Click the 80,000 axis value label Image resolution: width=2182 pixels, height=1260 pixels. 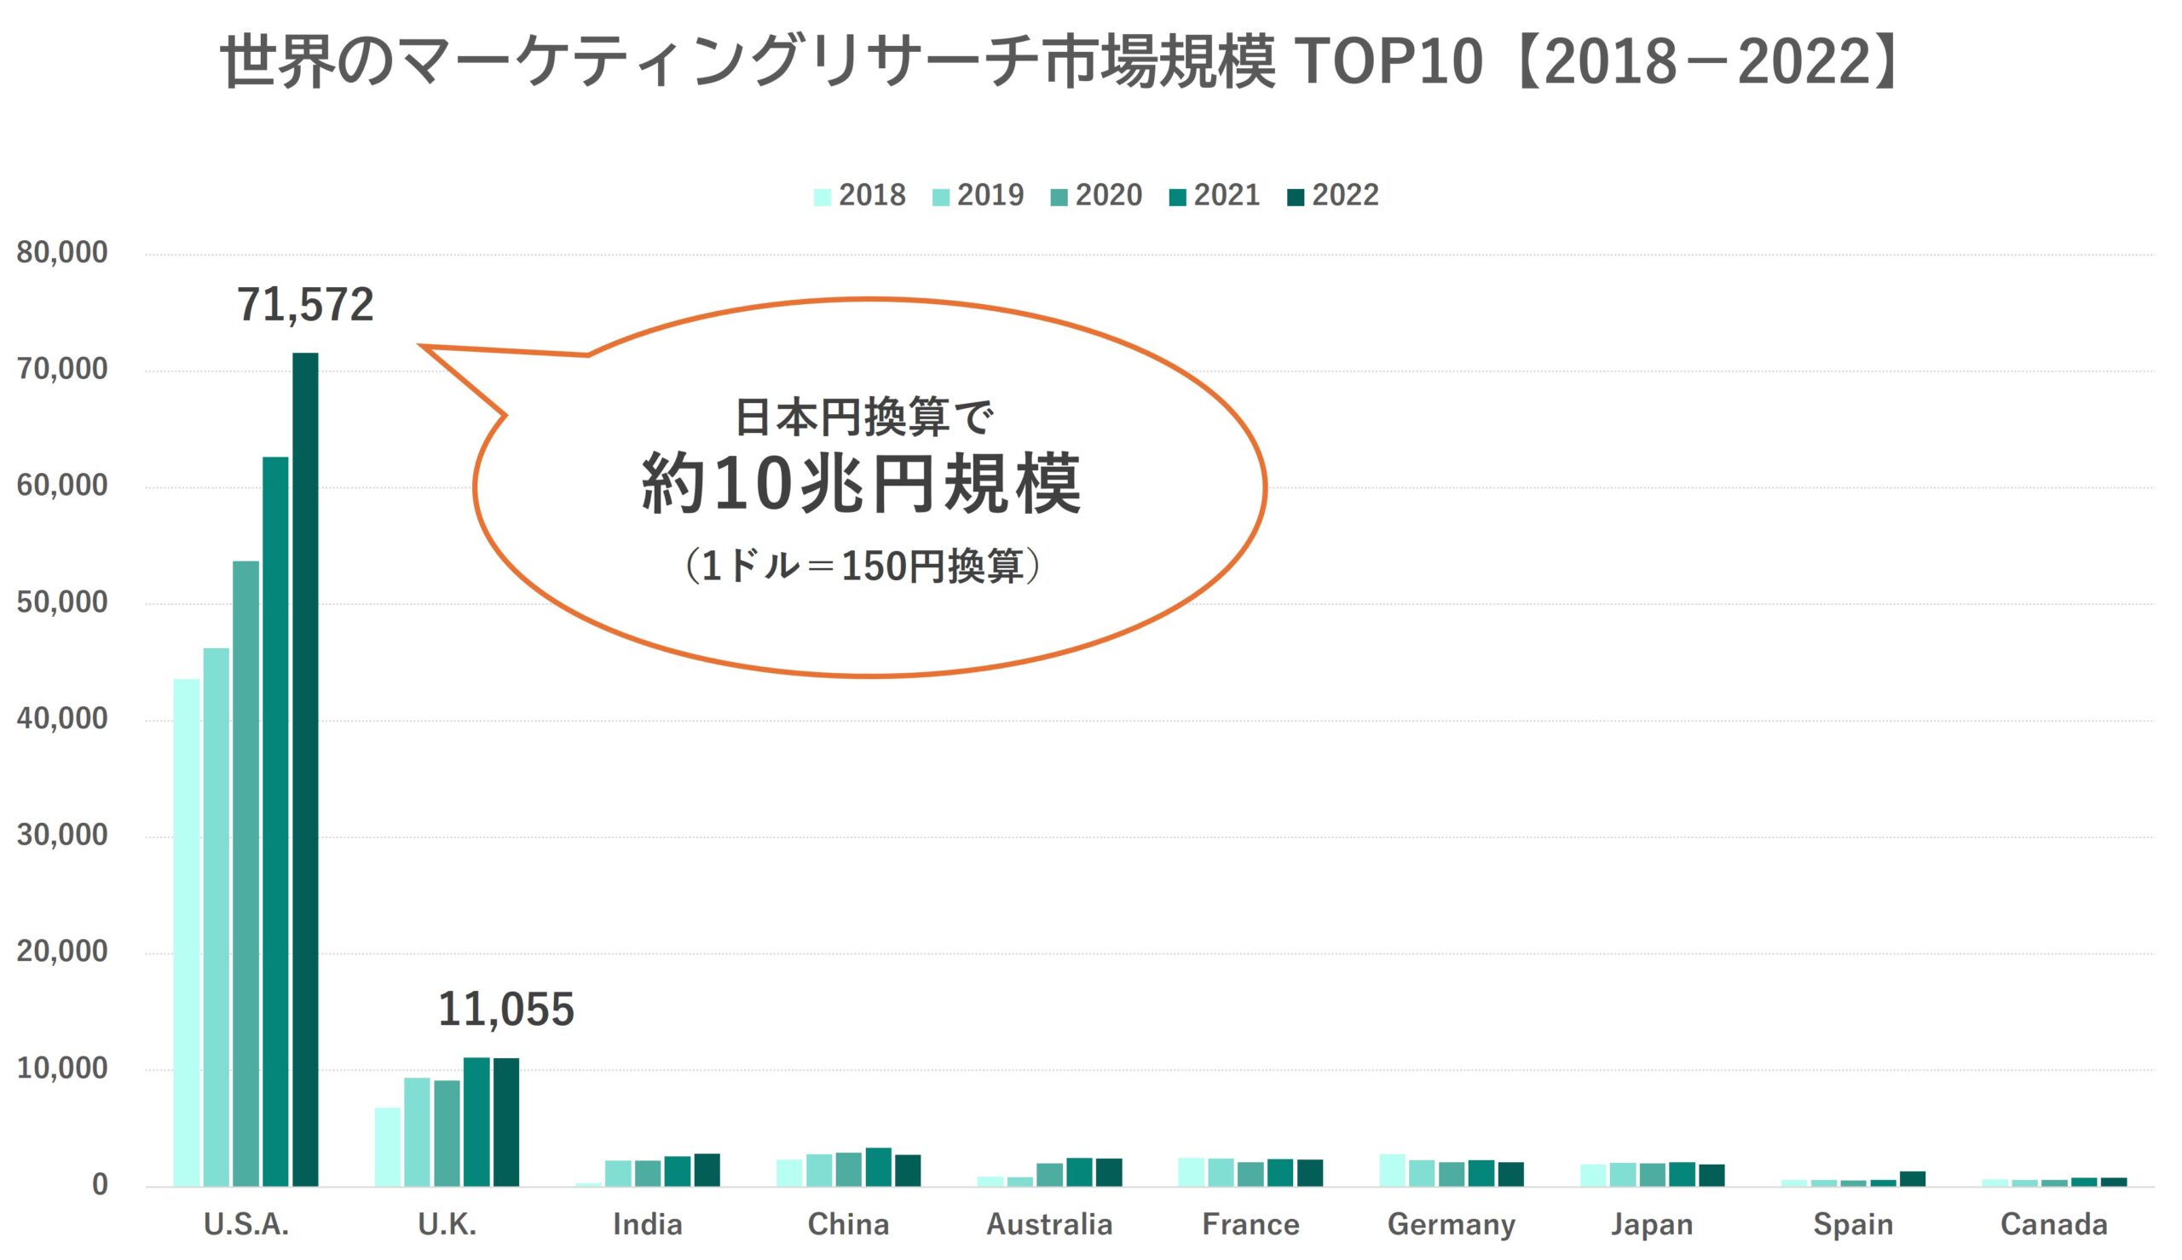(x=61, y=252)
